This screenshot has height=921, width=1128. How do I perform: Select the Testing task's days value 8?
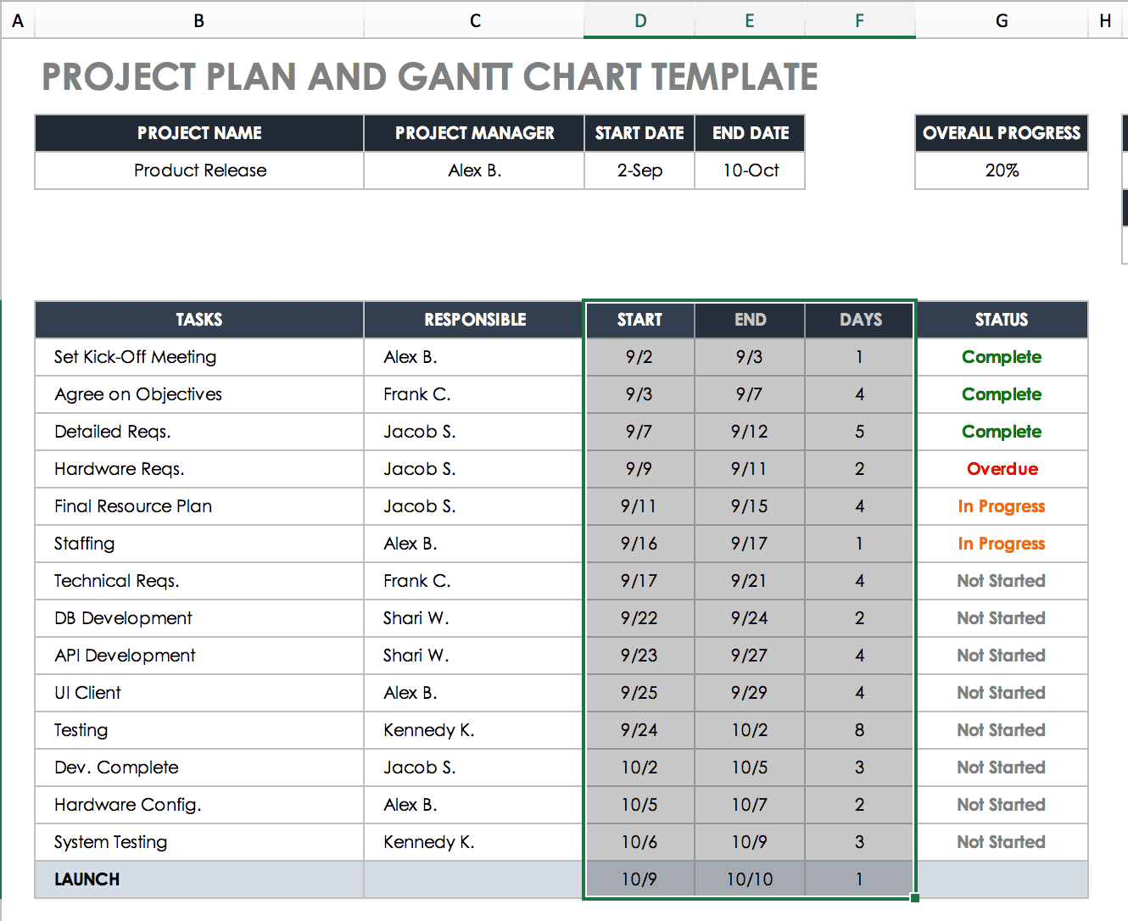[x=859, y=730]
